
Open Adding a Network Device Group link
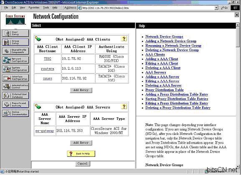(171, 41)
